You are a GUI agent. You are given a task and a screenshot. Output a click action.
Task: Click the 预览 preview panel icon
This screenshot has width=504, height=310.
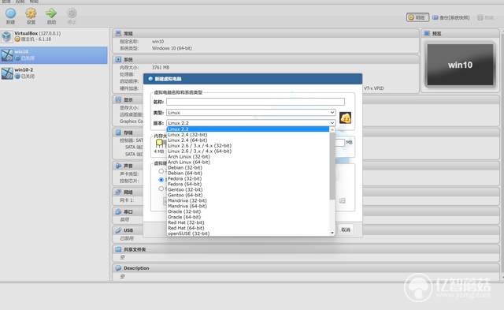tap(427, 33)
